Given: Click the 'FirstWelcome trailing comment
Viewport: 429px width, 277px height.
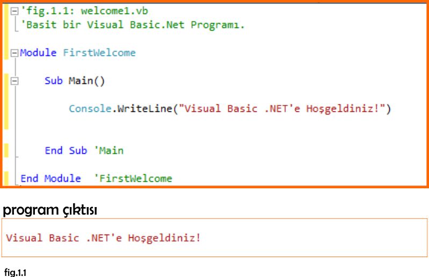Looking at the screenshot, I should click(x=133, y=179).
